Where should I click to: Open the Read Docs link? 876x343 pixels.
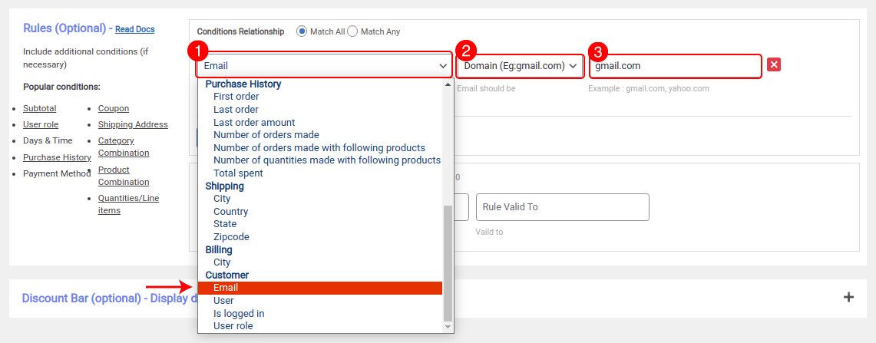pos(134,29)
